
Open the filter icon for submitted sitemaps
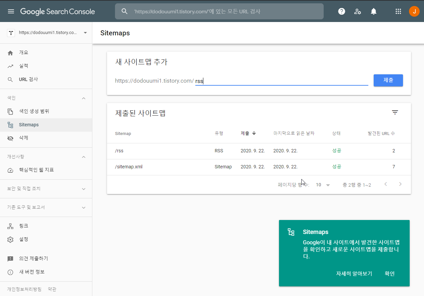tap(395, 113)
